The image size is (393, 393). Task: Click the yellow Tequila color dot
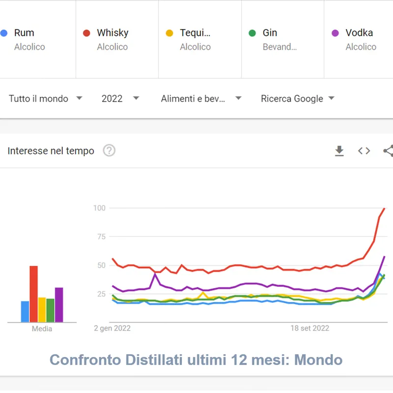coord(170,33)
